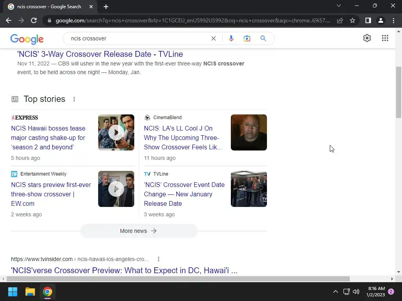Open NCIS stars preview three-show crossover story
The width and height of the screenshot is (402, 301).
(x=51, y=194)
